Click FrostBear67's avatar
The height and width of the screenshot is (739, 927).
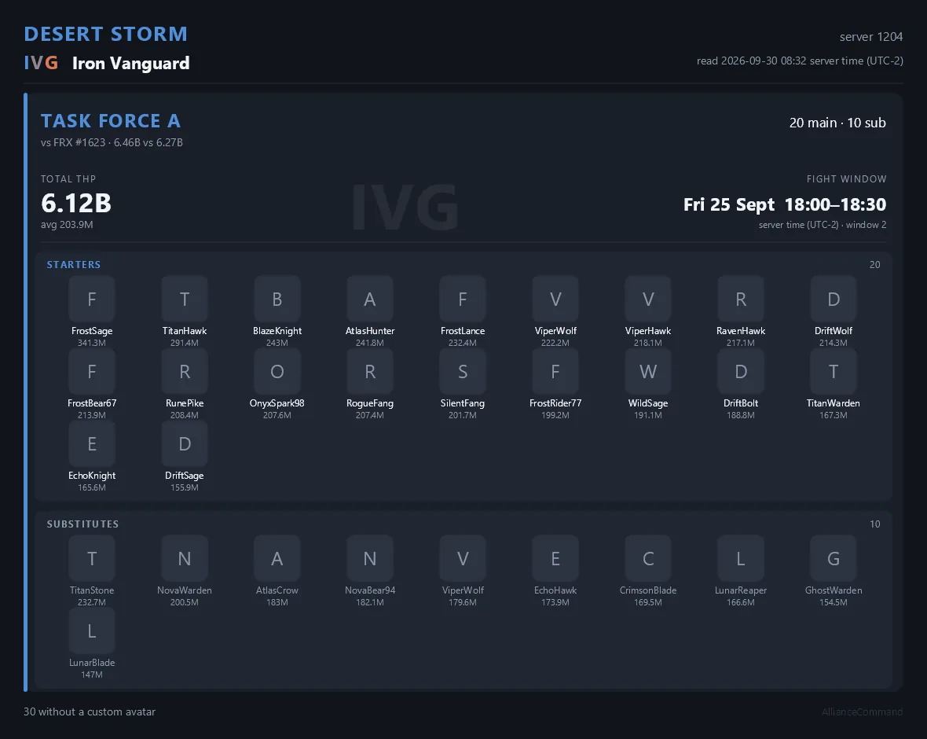point(92,371)
